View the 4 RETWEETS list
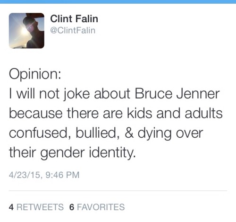Screen dimensions: 236x222 tap(36, 207)
